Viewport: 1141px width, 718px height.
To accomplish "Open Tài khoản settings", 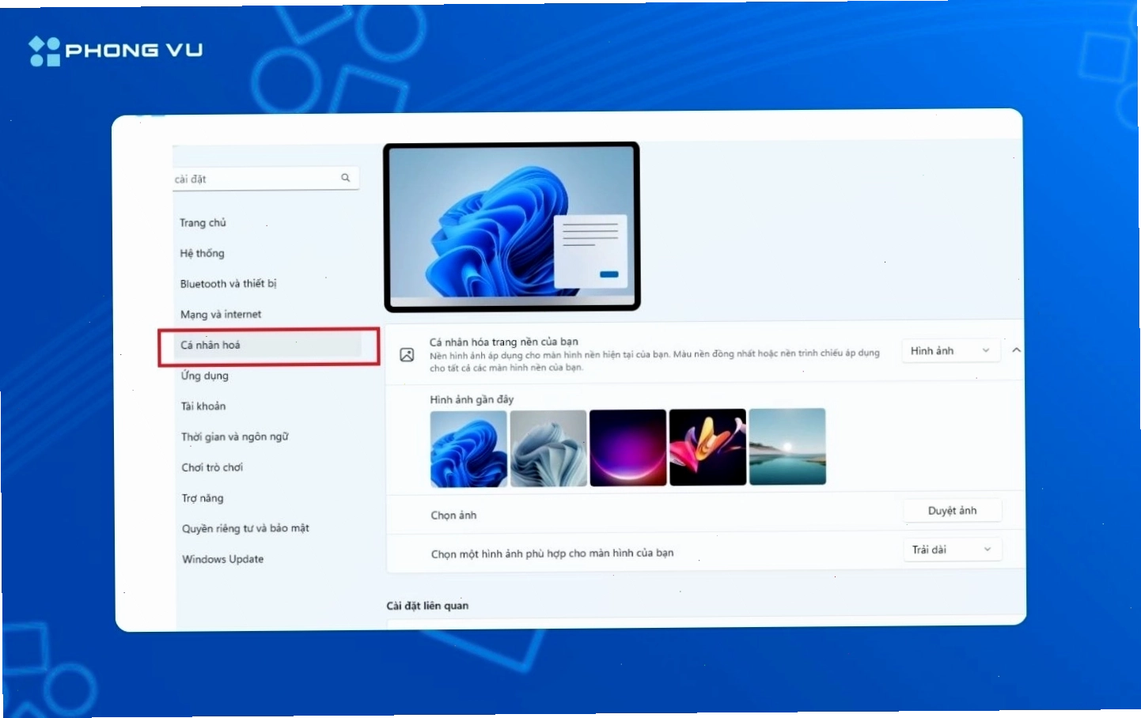I will [203, 406].
